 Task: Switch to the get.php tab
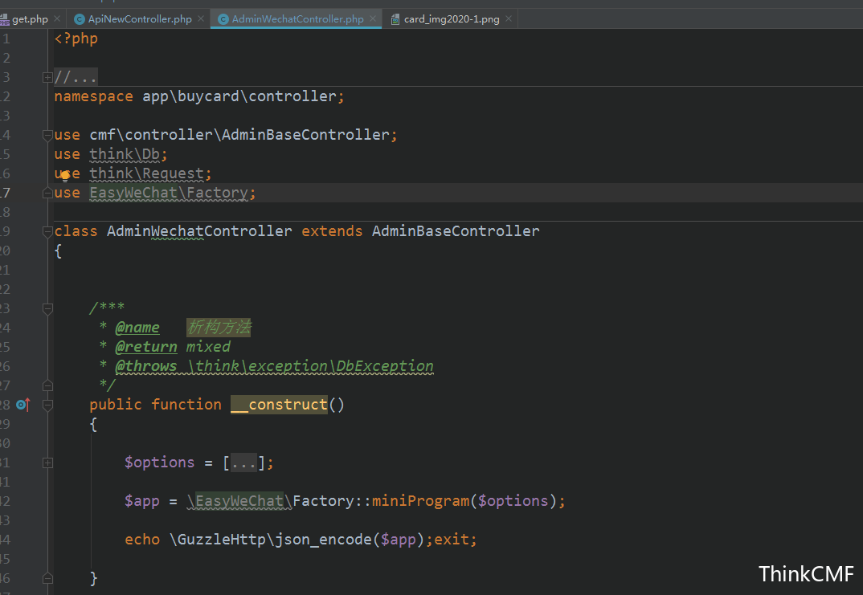(30, 19)
